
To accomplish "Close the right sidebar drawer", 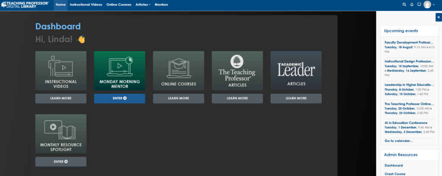I will pos(439,17).
